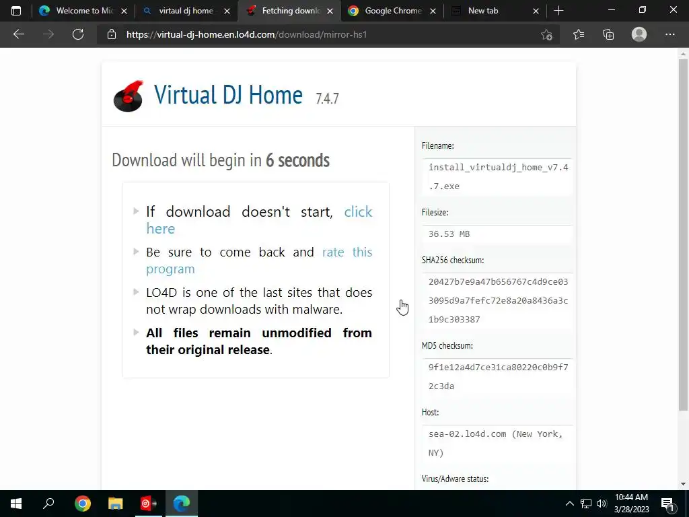This screenshot has height=517, width=689.
Task: Select the 36.53 MB filesize value
Action: pyautogui.click(x=449, y=234)
